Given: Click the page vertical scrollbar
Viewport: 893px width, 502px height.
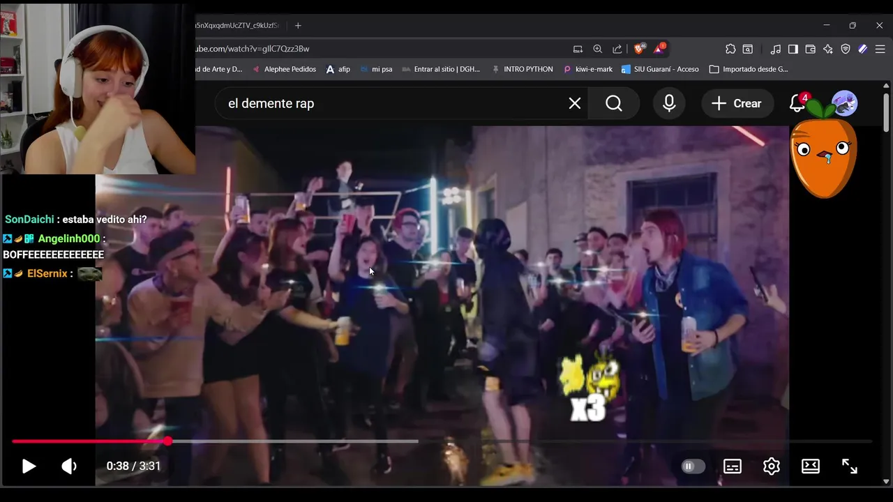Looking at the screenshot, I should [x=887, y=112].
